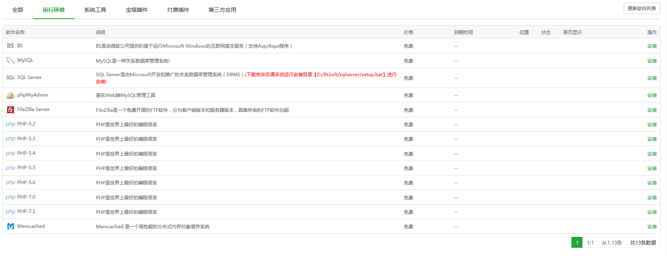This screenshot has height=256, width=667.
Task: Switch to the 付费插件 tab
Action: [178, 10]
